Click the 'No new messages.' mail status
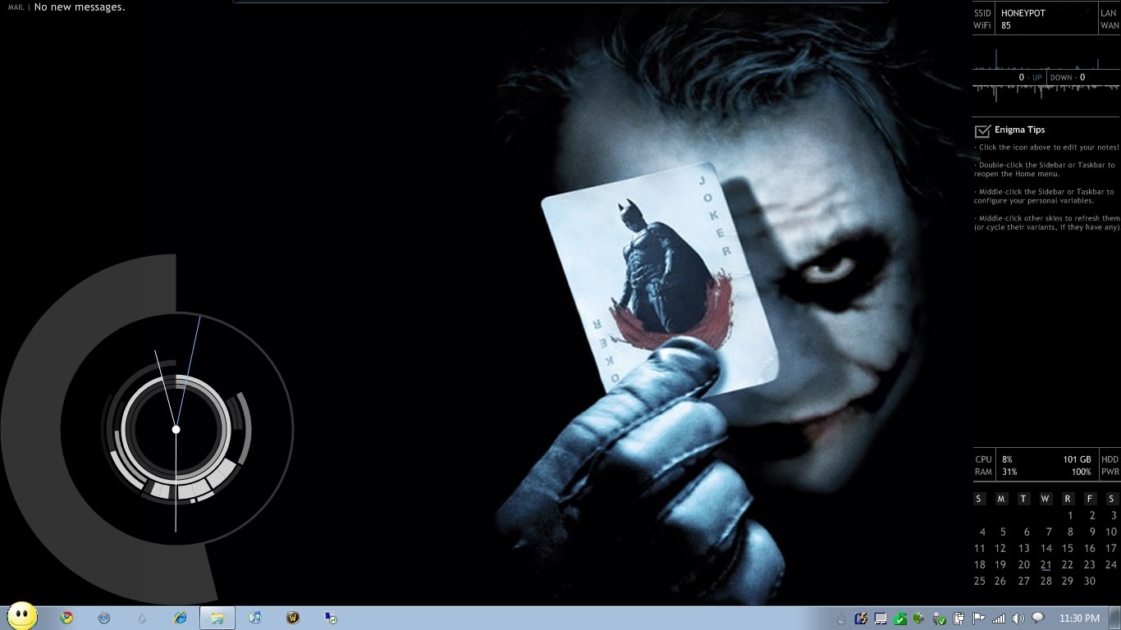 pos(80,7)
